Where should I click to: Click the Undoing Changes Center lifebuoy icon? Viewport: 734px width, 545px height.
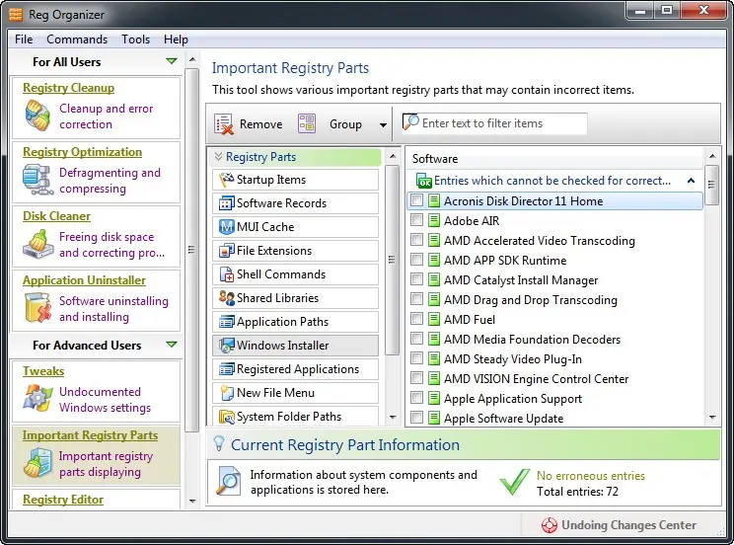(x=550, y=525)
